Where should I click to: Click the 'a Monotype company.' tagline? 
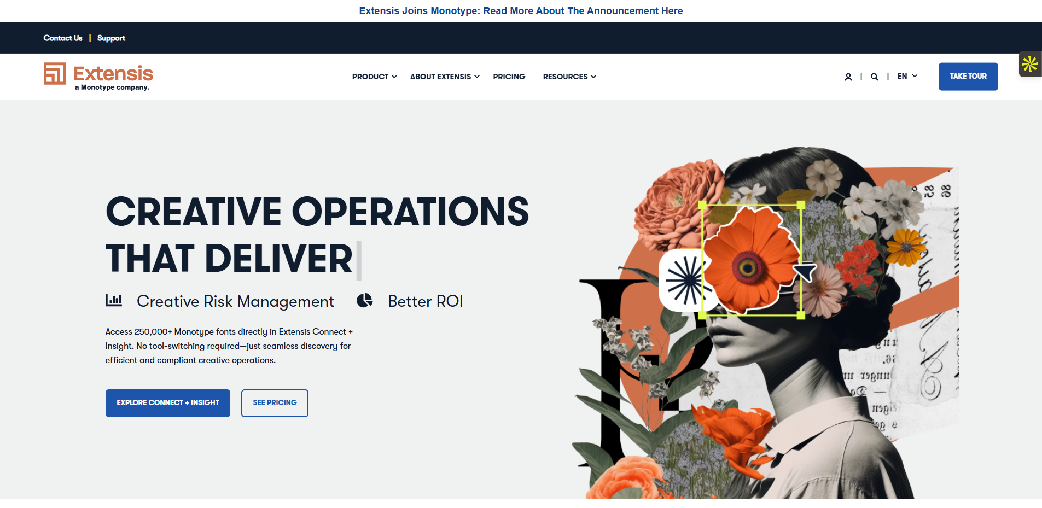click(x=112, y=87)
